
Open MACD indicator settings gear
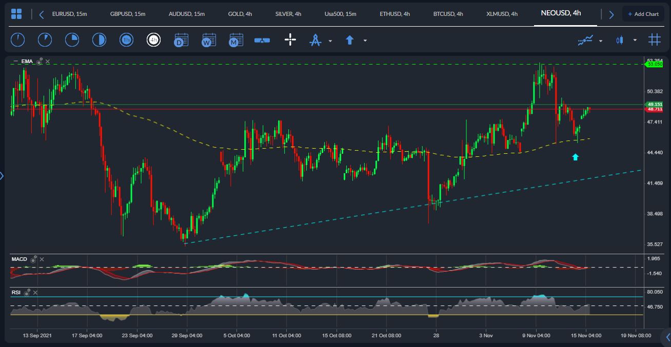(33, 260)
